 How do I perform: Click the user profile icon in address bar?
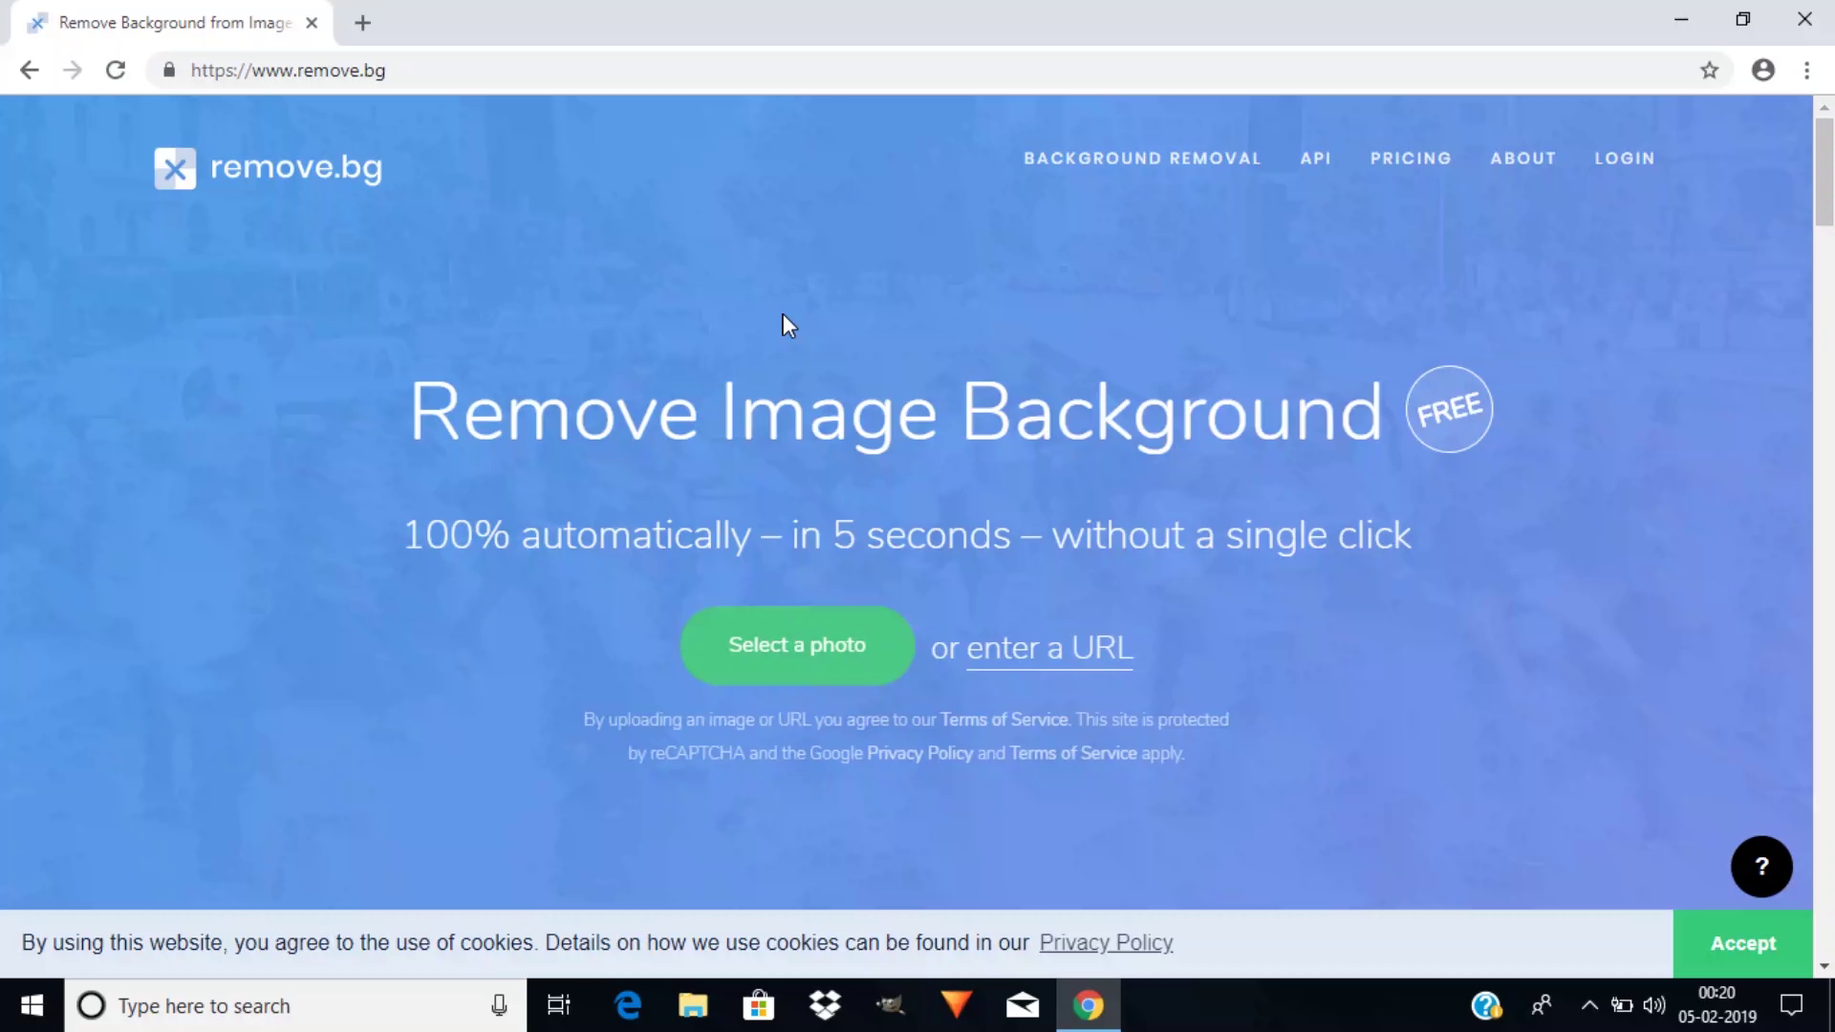click(x=1763, y=70)
